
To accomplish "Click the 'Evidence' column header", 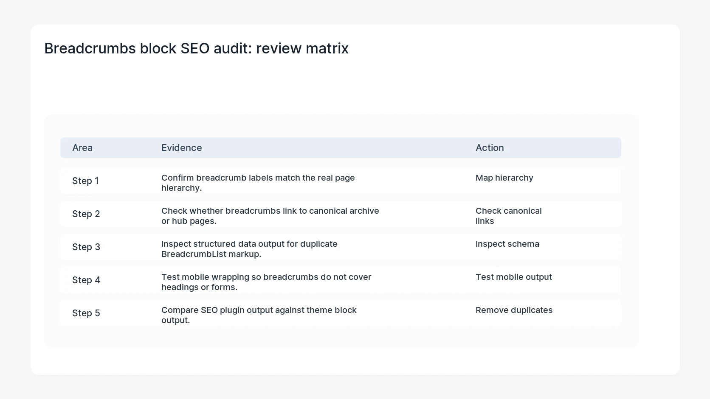I will 182,148.
